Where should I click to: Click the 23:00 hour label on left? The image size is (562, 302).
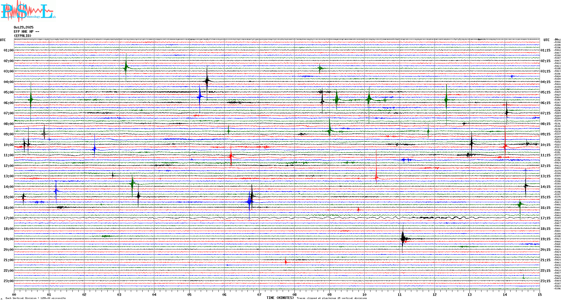(x=8, y=281)
